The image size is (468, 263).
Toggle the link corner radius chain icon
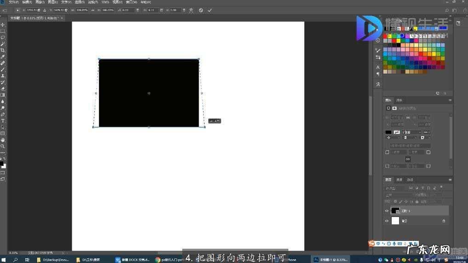[407, 159]
